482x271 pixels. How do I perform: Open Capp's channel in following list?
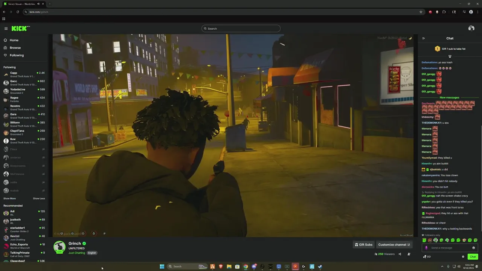pyautogui.click(x=24, y=75)
